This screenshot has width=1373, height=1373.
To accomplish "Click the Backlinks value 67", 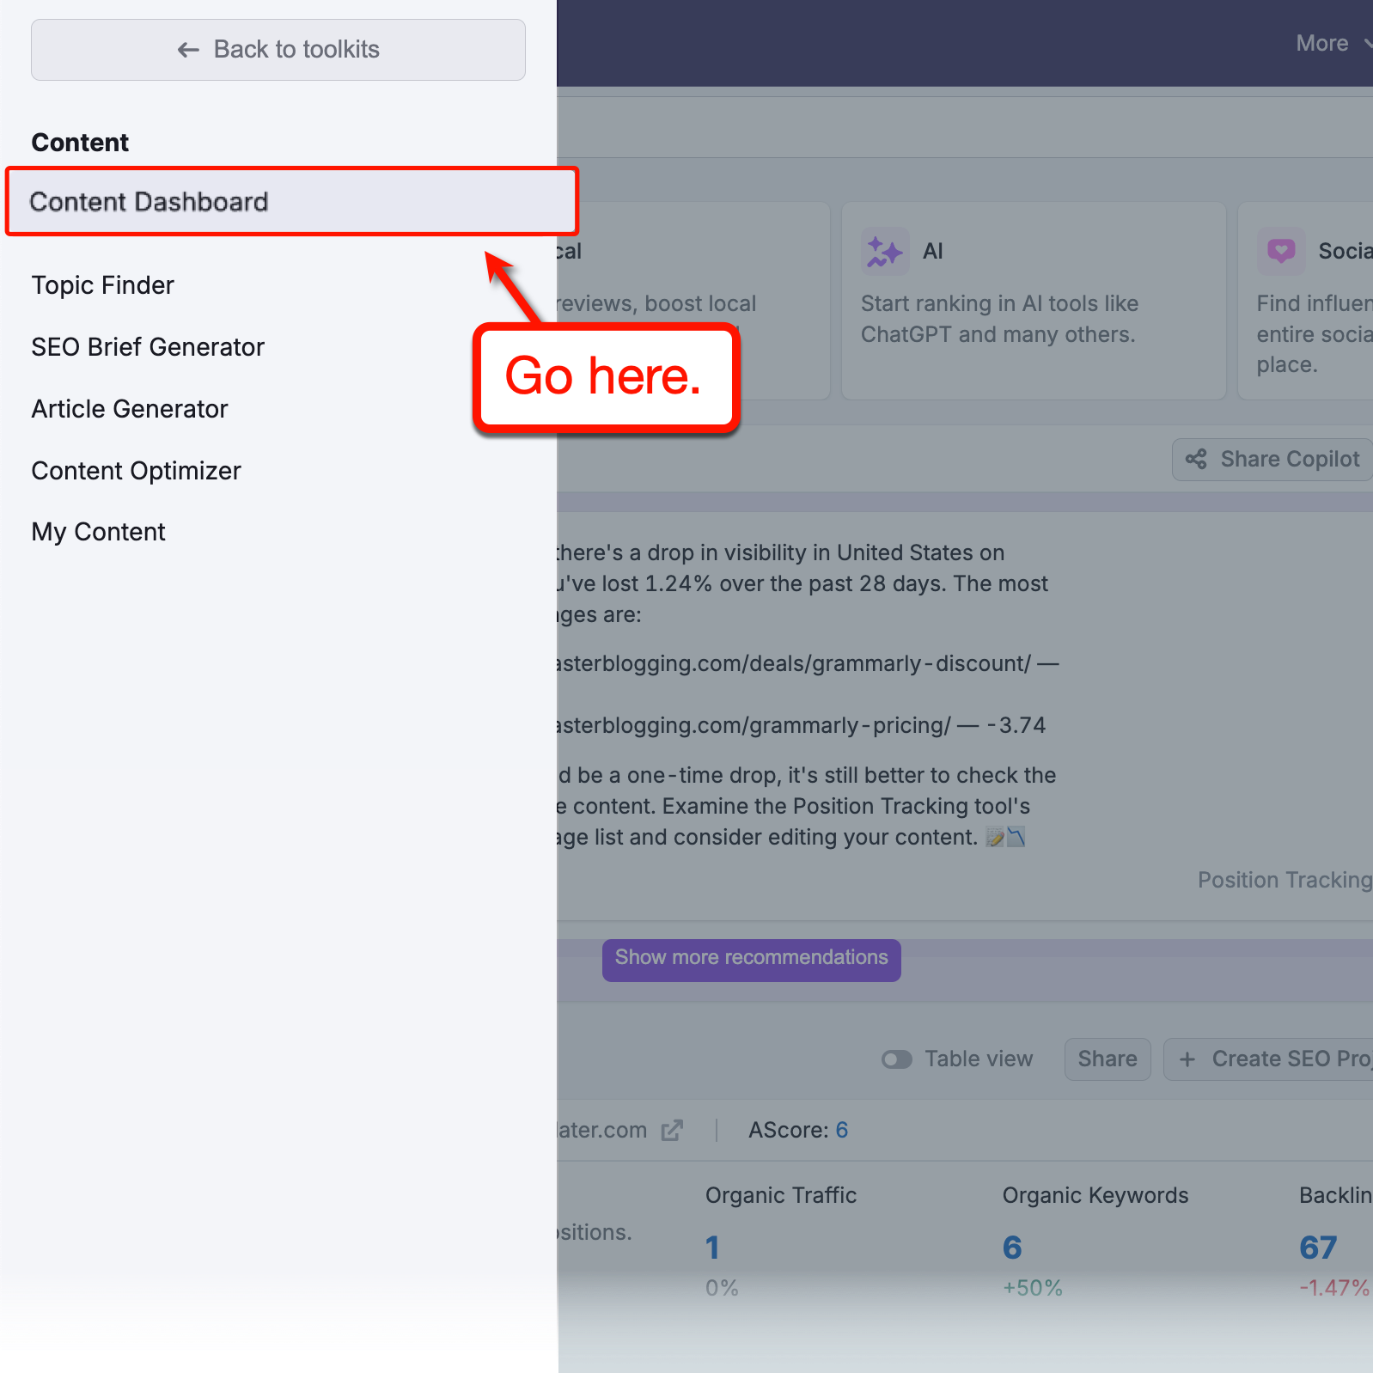I will (1318, 1248).
